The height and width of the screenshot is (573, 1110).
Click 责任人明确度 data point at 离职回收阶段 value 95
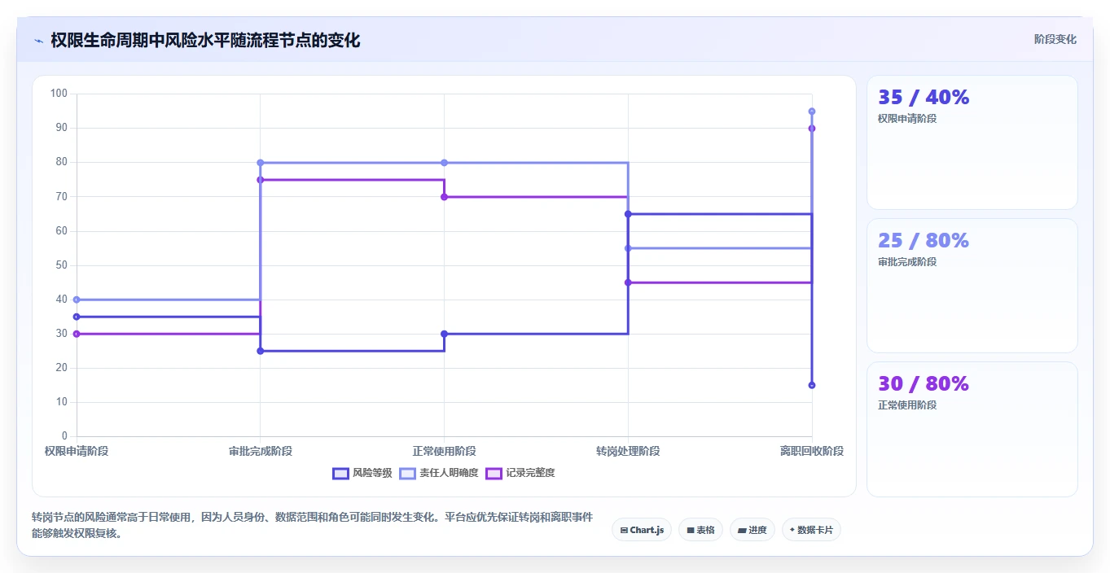click(812, 112)
